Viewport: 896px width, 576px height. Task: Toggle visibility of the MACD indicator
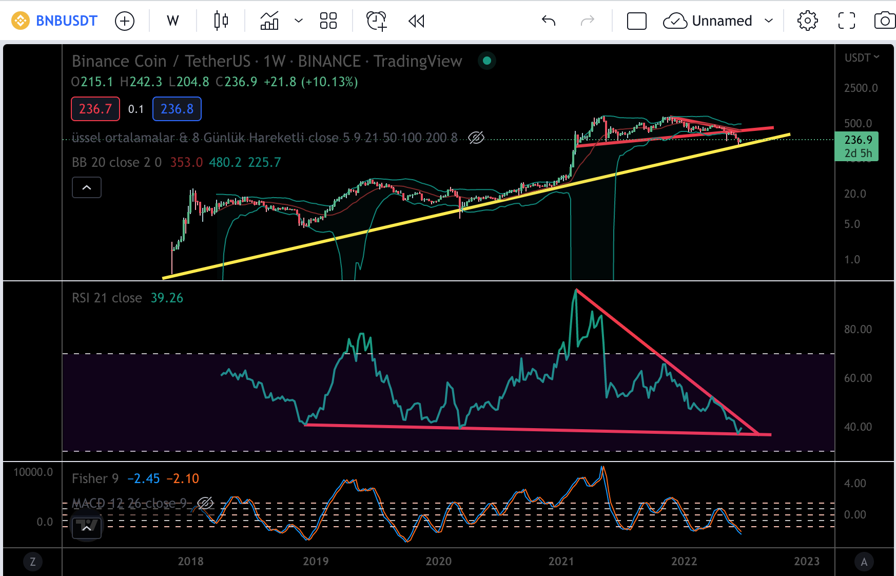click(x=205, y=503)
